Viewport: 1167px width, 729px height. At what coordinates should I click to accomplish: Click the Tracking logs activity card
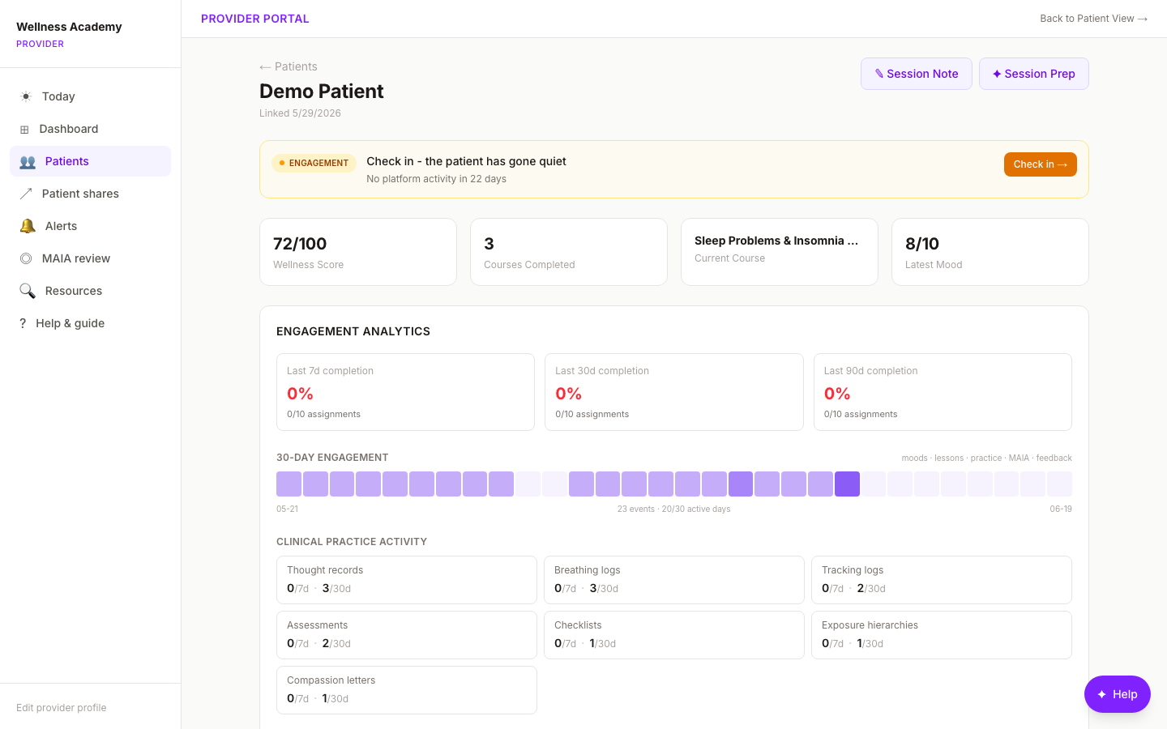pos(942,580)
